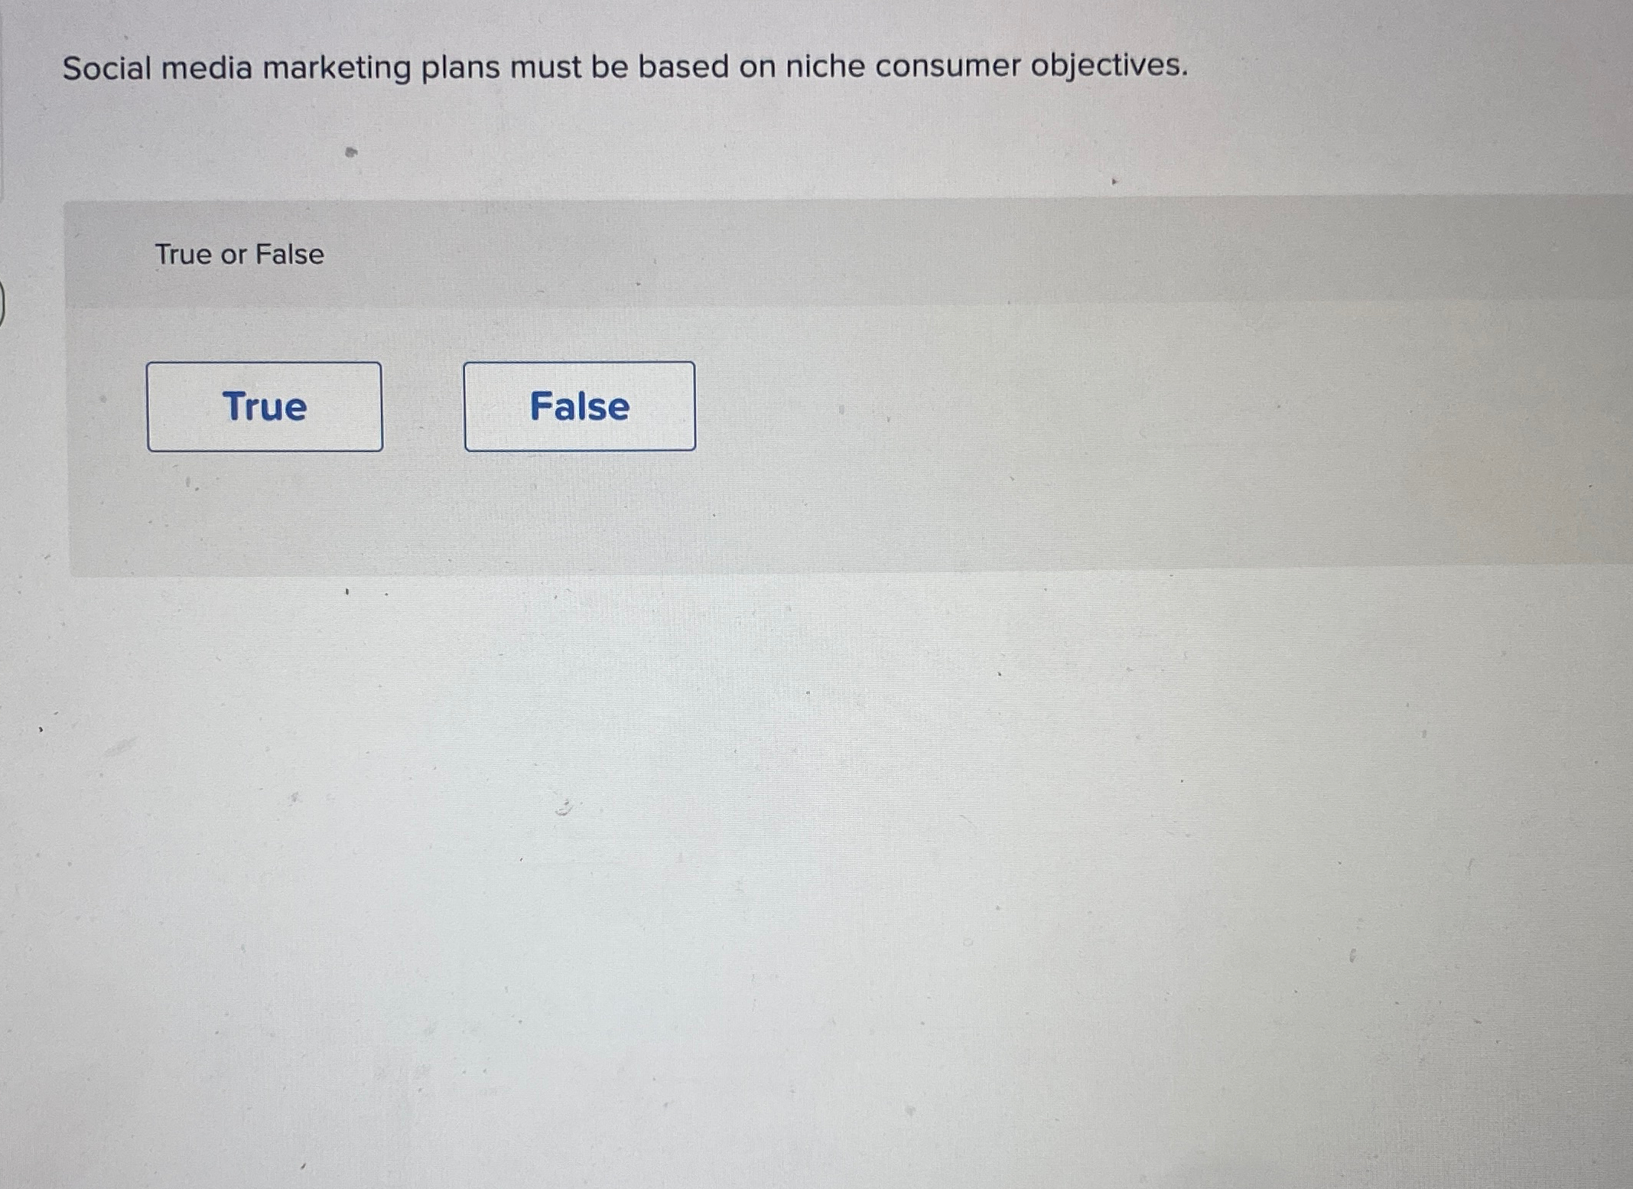Click the word "objectives" in the question statement
This screenshot has width=1633, height=1189.
point(1104,65)
